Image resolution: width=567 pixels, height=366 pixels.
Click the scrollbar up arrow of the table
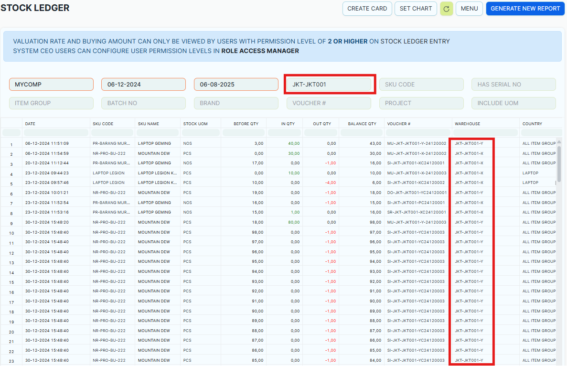[x=559, y=142]
